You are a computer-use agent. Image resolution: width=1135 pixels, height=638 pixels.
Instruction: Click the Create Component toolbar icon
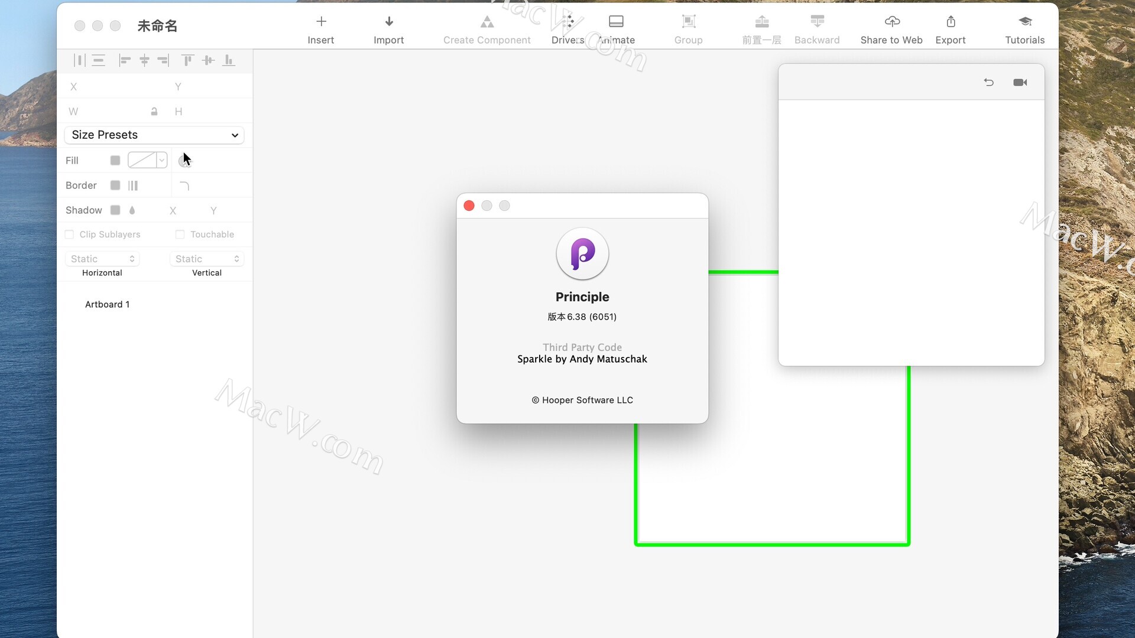point(487,22)
